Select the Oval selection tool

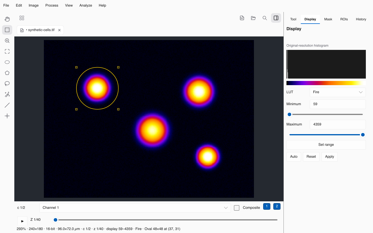(7, 62)
